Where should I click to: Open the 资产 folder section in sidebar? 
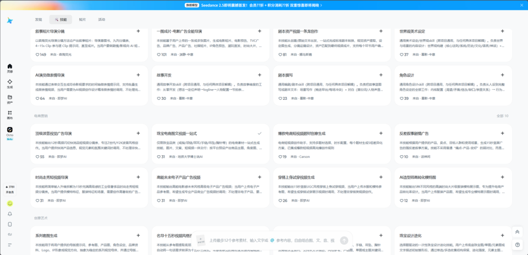point(10,99)
